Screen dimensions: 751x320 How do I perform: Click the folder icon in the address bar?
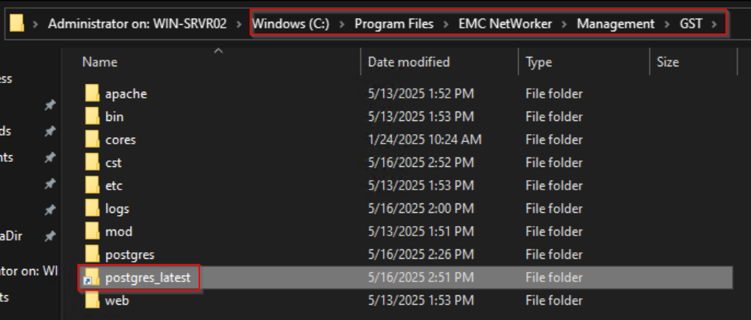click(x=17, y=23)
